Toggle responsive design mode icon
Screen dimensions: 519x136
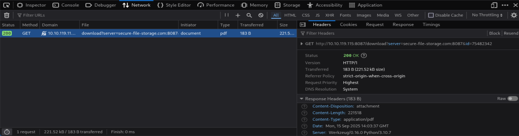click(494, 5)
